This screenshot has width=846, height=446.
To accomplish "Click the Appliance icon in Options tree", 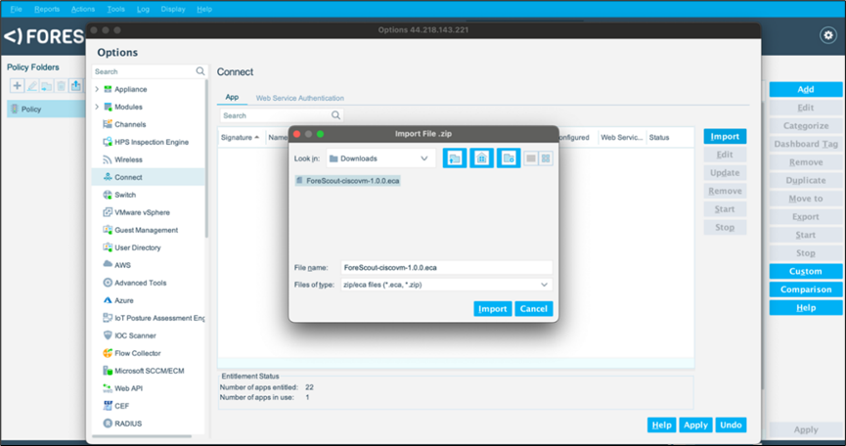I will click(108, 89).
